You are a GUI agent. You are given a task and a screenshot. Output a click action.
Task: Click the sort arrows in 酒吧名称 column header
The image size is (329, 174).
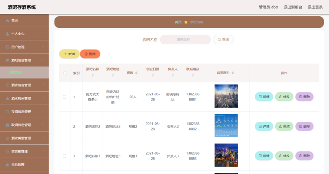[x=93, y=75]
